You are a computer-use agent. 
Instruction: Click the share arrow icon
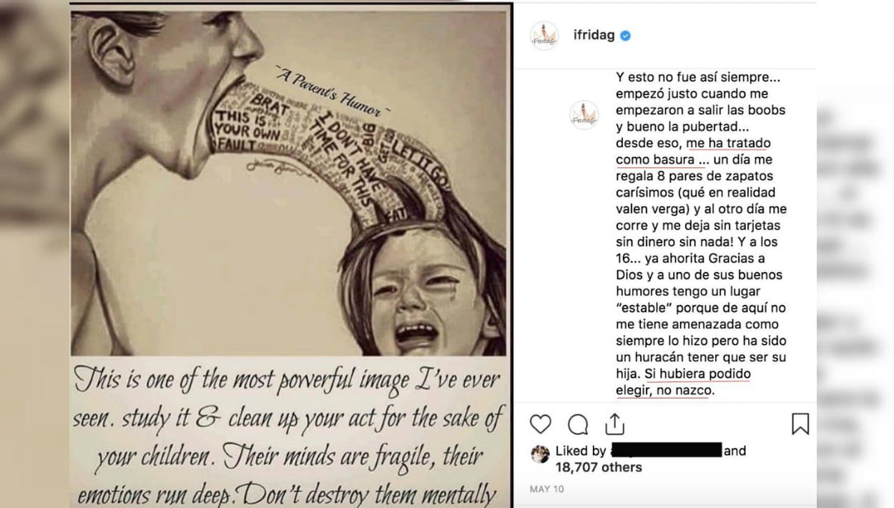click(614, 425)
